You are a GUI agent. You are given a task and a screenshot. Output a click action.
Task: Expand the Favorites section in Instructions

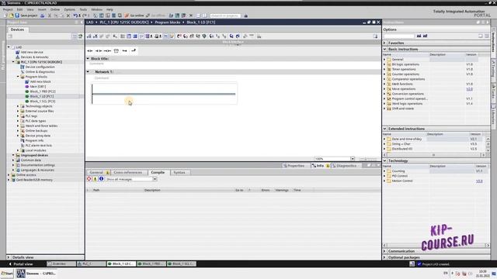385,43
